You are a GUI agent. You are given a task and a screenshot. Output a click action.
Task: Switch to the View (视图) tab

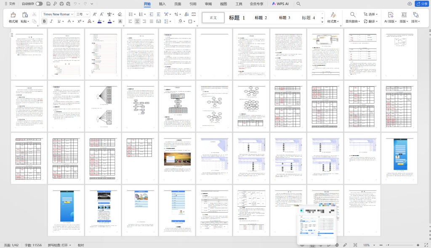pyautogui.click(x=223, y=4)
